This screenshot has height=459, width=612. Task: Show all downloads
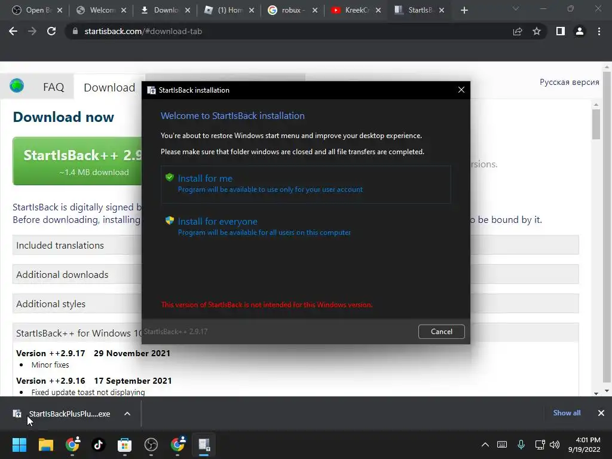click(567, 412)
